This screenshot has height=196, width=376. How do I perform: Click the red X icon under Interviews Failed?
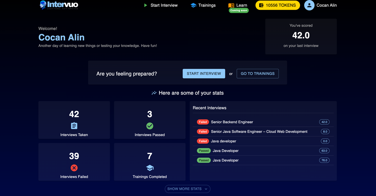click(74, 168)
